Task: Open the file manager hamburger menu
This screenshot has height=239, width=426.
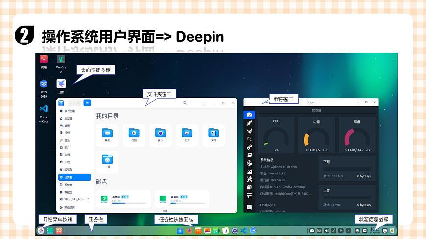Action: click(204, 103)
